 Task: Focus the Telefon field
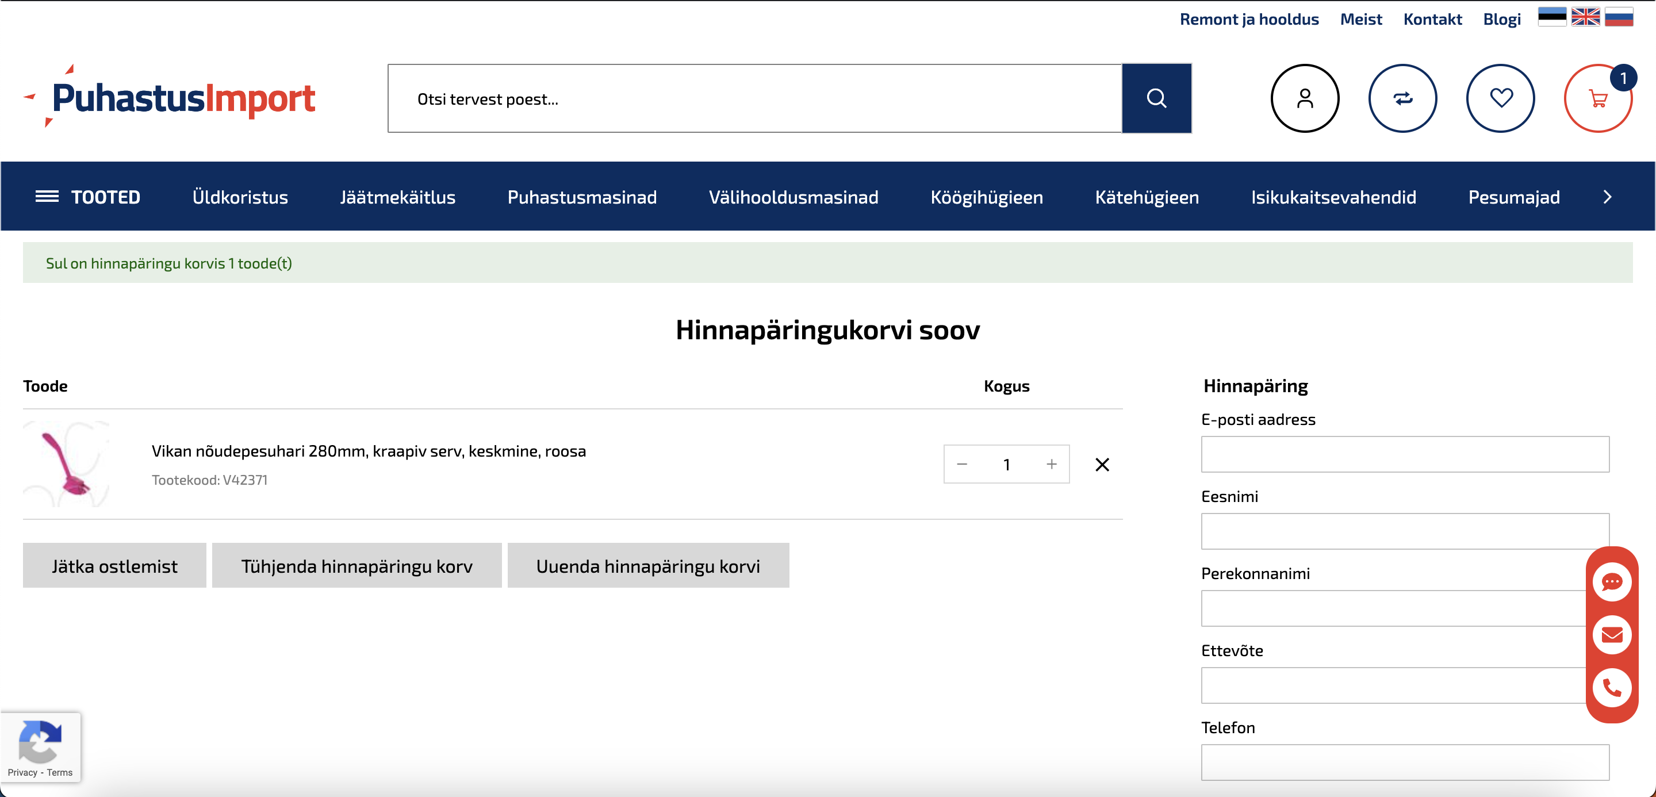(1405, 763)
